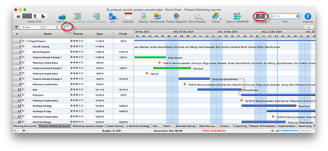Viewport: 328px width, 151px height.
Task: Click the Finish column header
Action: 123,34
